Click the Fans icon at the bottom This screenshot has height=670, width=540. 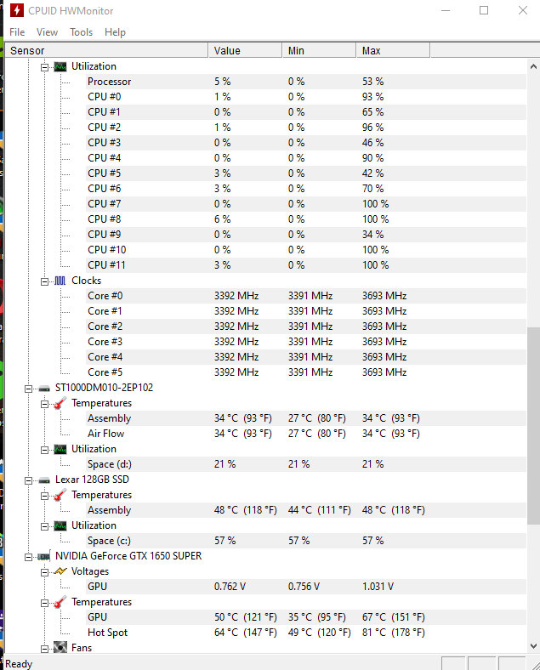coord(60,647)
